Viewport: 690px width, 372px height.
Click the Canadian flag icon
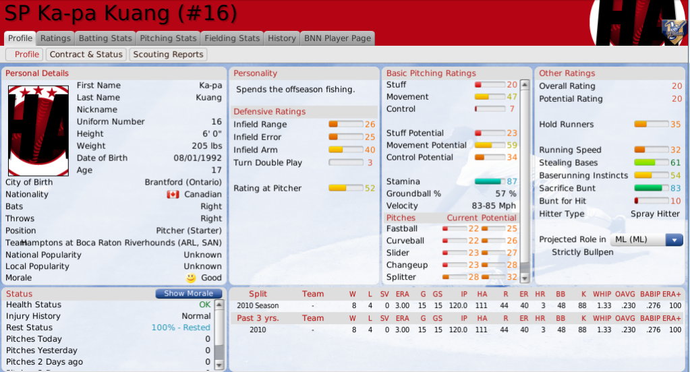click(173, 194)
